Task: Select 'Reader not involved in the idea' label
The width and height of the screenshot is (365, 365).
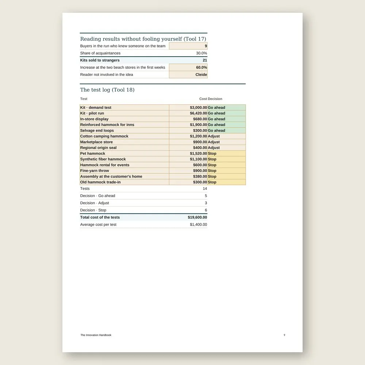Action: tap(107, 74)
